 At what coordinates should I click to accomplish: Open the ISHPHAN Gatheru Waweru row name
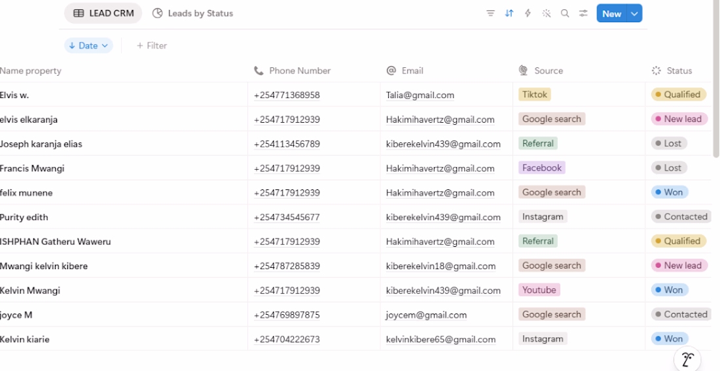[x=55, y=242]
